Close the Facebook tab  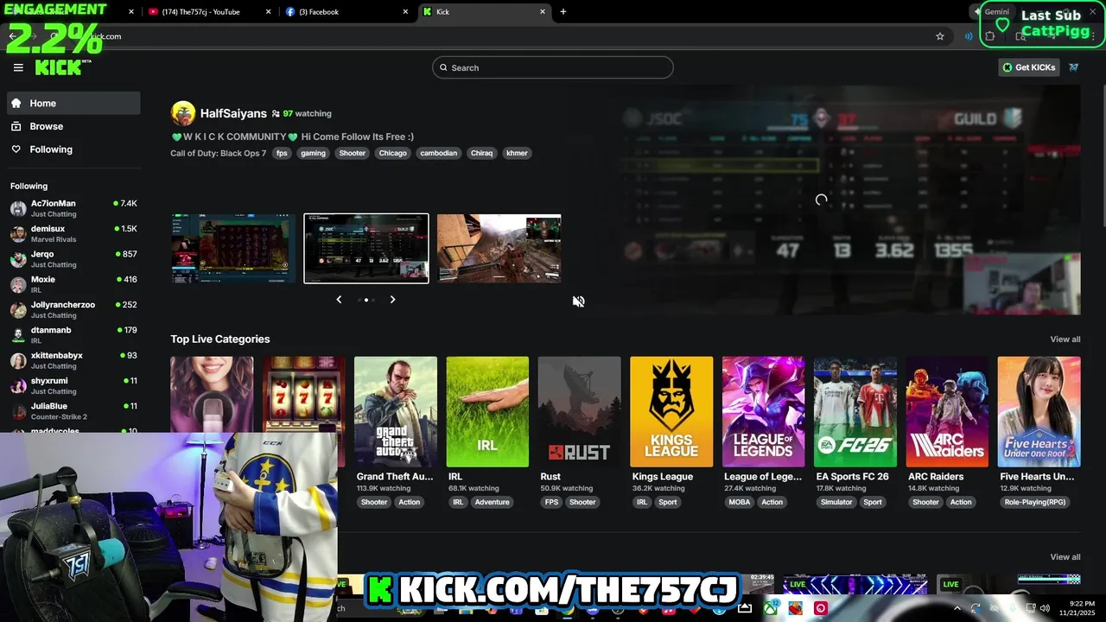pyautogui.click(x=405, y=12)
